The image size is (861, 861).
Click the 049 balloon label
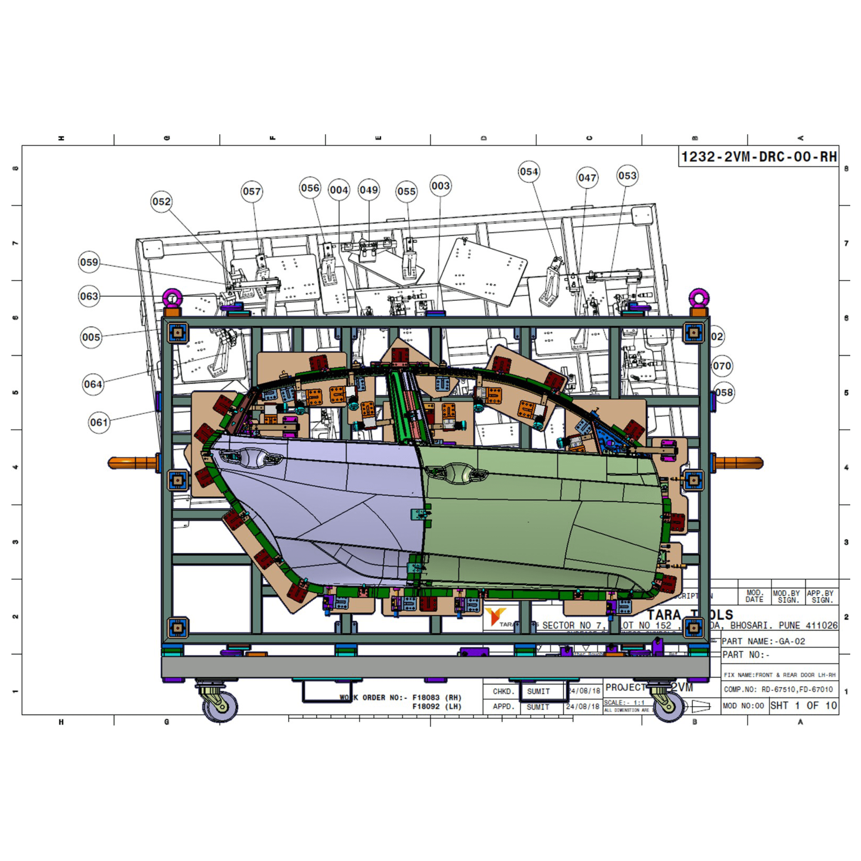tap(369, 190)
